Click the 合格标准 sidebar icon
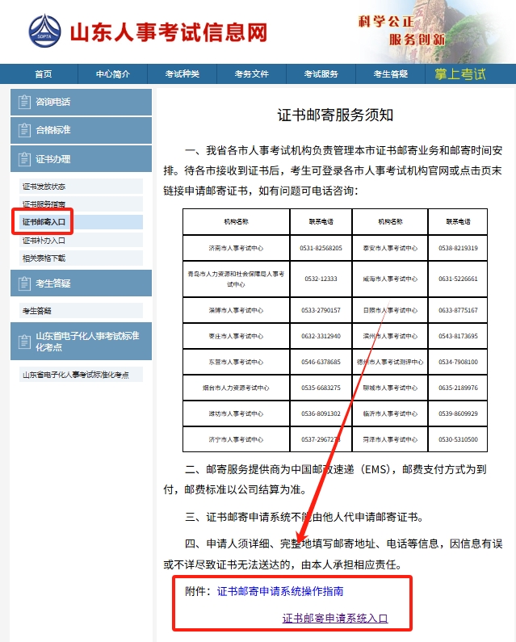The image size is (516, 642). (24, 130)
